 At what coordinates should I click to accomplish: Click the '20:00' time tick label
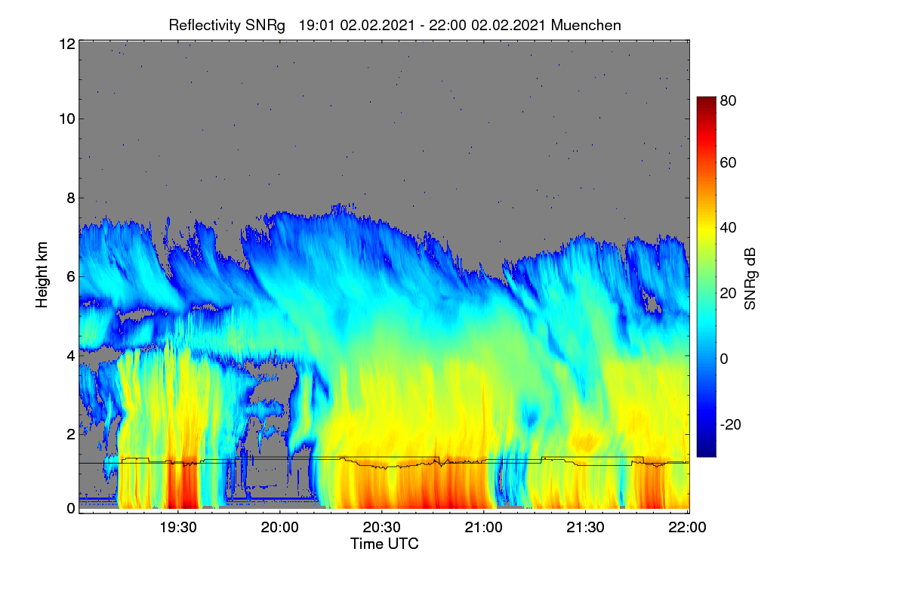coord(279,528)
